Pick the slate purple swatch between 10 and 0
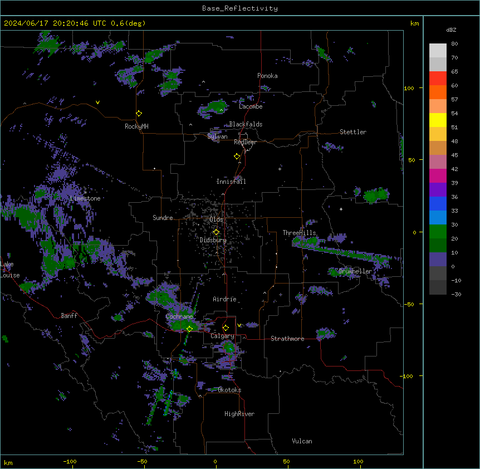Screen dimensions: 480x469 [438, 260]
